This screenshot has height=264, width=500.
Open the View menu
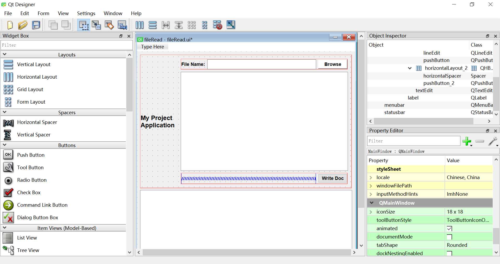click(x=63, y=13)
